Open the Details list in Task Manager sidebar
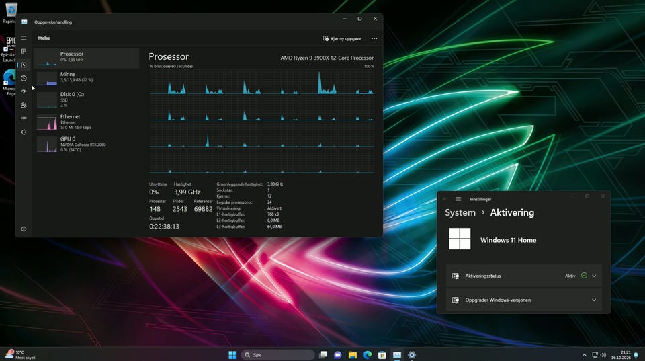 coord(24,118)
